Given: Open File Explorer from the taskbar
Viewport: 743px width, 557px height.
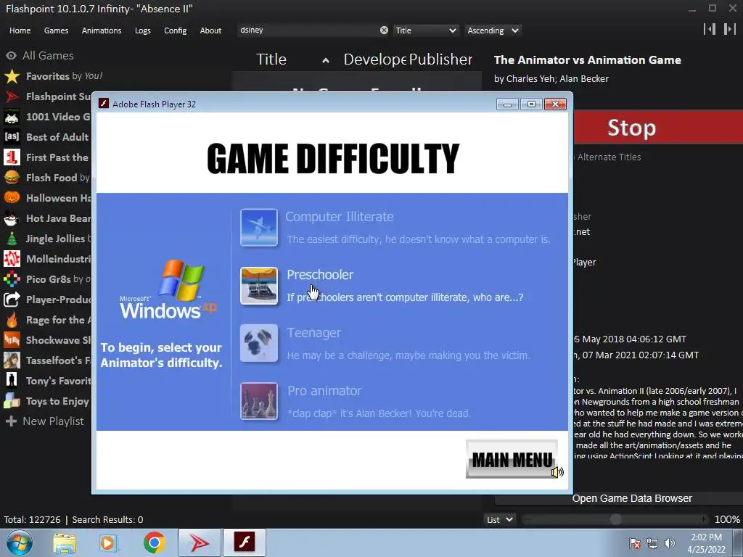Looking at the screenshot, I should pyautogui.click(x=65, y=542).
